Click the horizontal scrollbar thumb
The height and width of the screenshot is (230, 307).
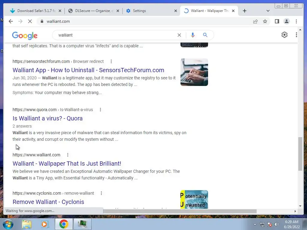(x=180, y=211)
